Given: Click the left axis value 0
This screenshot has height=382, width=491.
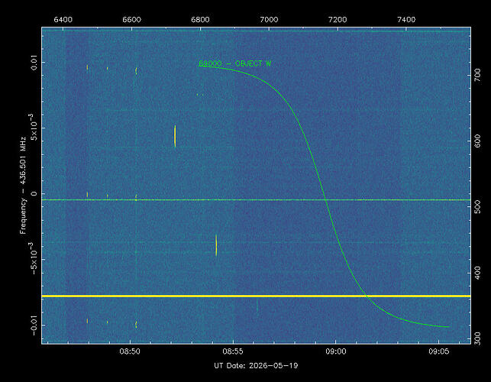Looking at the screenshot, I should [x=34, y=193].
